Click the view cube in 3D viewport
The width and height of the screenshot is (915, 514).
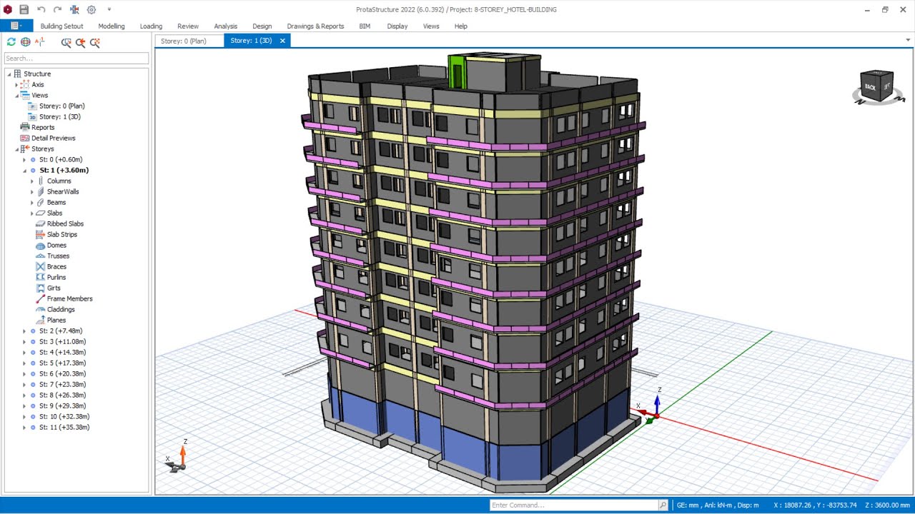(876, 86)
